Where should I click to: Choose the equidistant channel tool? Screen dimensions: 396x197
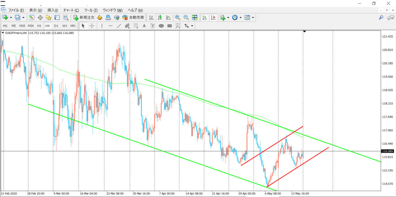127,26
